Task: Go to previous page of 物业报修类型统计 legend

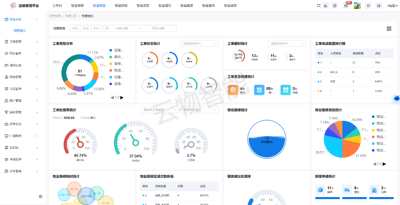Action: point(374,164)
